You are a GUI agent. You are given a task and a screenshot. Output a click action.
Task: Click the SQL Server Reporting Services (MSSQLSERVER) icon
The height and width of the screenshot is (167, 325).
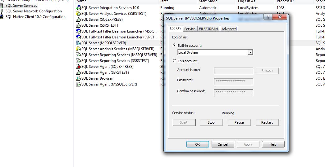click(78, 55)
